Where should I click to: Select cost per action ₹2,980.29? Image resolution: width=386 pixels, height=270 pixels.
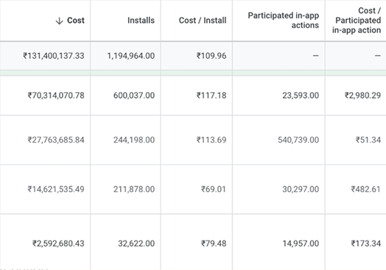[362, 96]
